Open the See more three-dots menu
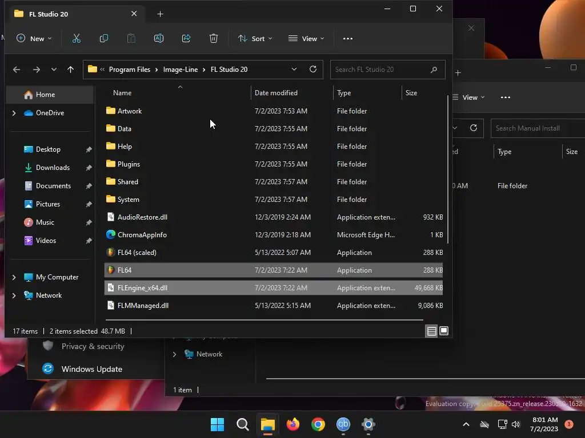This screenshot has width=585, height=438. pyautogui.click(x=348, y=38)
